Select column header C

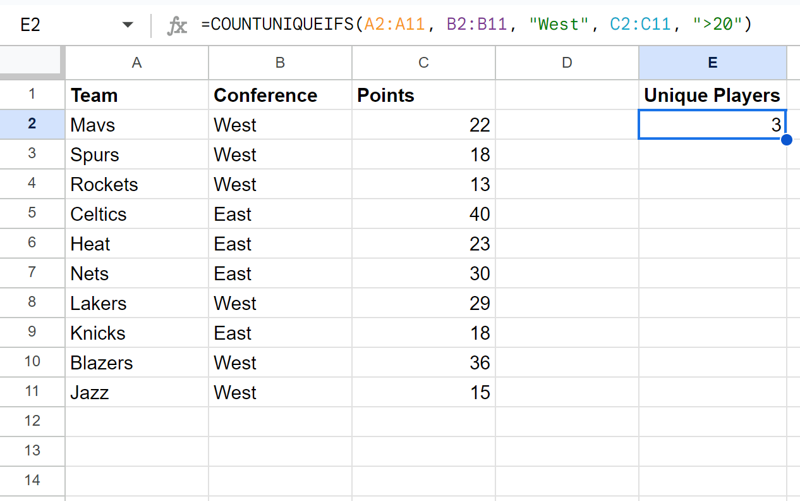point(423,62)
